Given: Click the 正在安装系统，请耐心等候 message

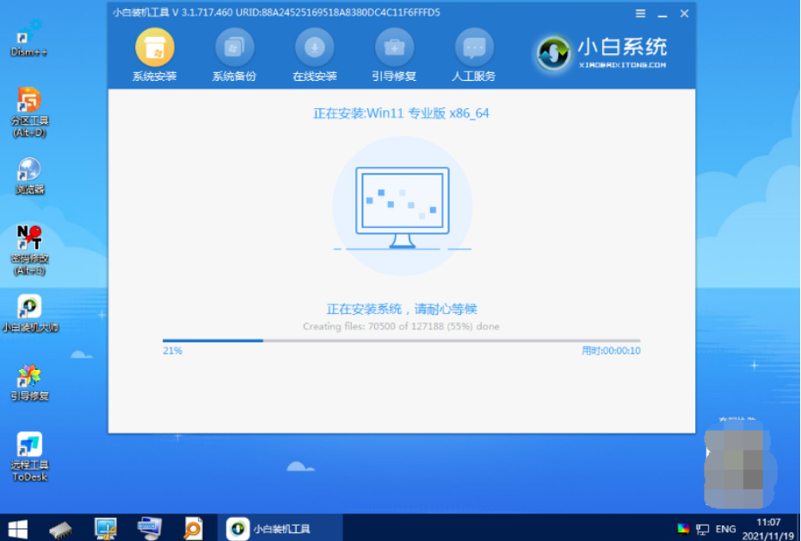Looking at the screenshot, I should coord(402,309).
